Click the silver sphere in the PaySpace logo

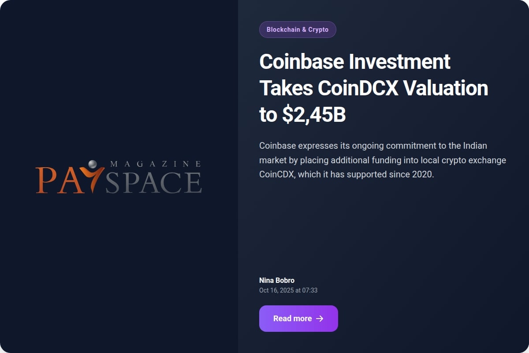[92, 165]
